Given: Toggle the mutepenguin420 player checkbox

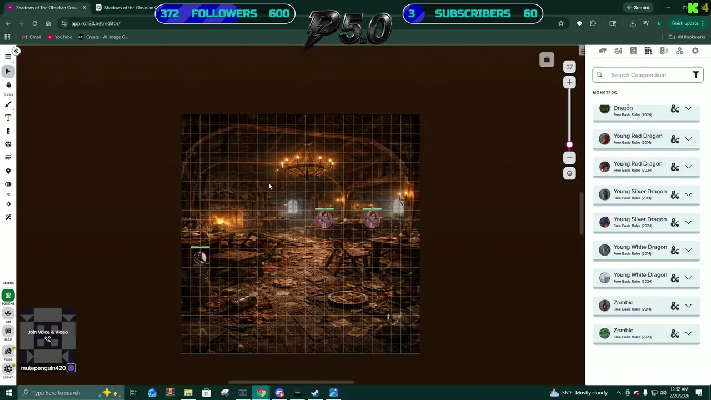Looking at the screenshot, I should pos(71,368).
